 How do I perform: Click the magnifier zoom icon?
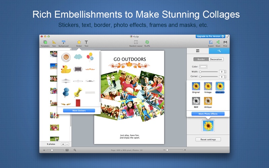(x=75, y=150)
